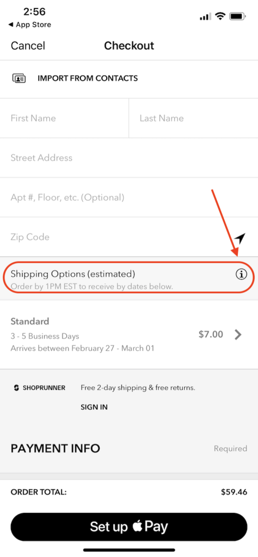Viewport: 258px width, 557px height.
Task: Open the Standard 3 - 5 Business Days row
Action: [129, 335]
